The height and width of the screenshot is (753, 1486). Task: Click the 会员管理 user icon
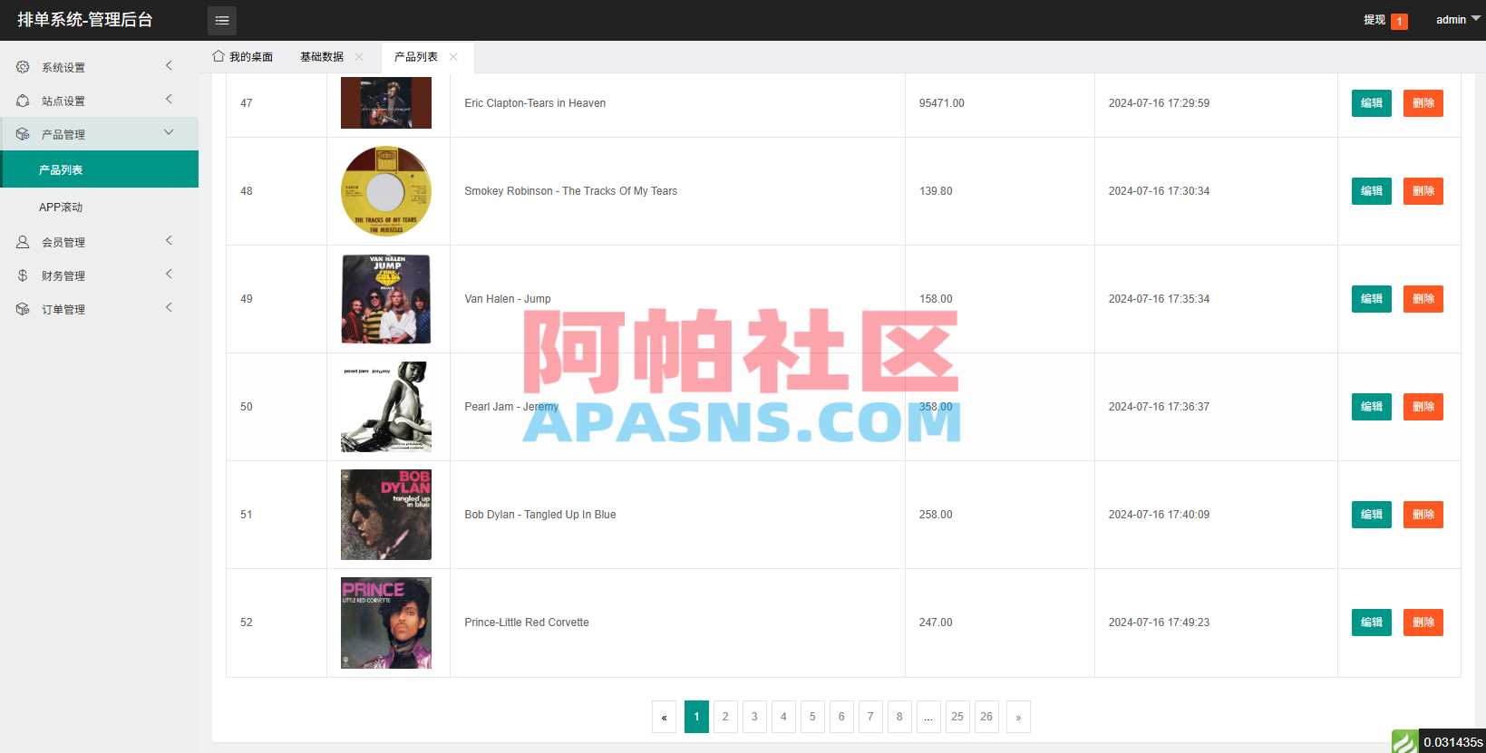[23, 242]
